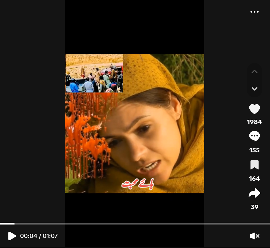
Task: Click the 164 bookmarks count
Action: click(x=254, y=179)
